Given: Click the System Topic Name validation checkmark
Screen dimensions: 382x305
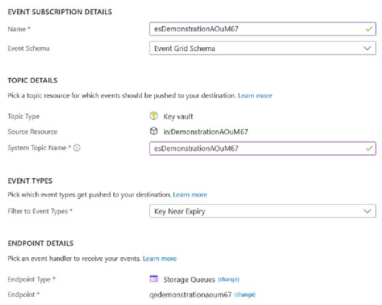Looking at the screenshot, I should click(x=369, y=148).
